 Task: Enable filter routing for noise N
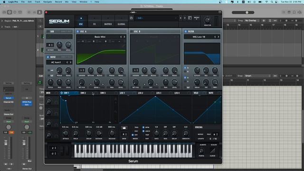(x=185, y=77)
